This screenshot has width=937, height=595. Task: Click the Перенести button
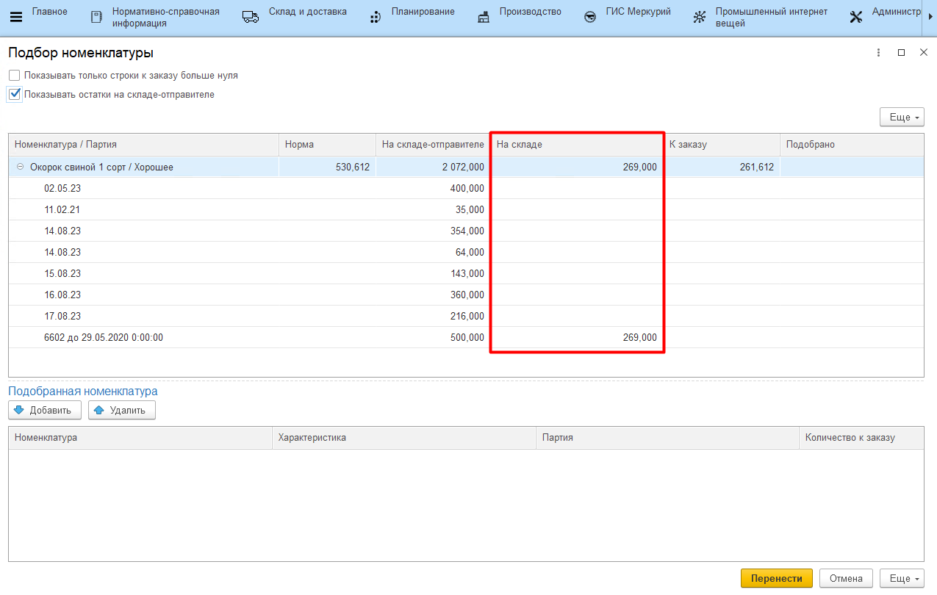[776, 579]
